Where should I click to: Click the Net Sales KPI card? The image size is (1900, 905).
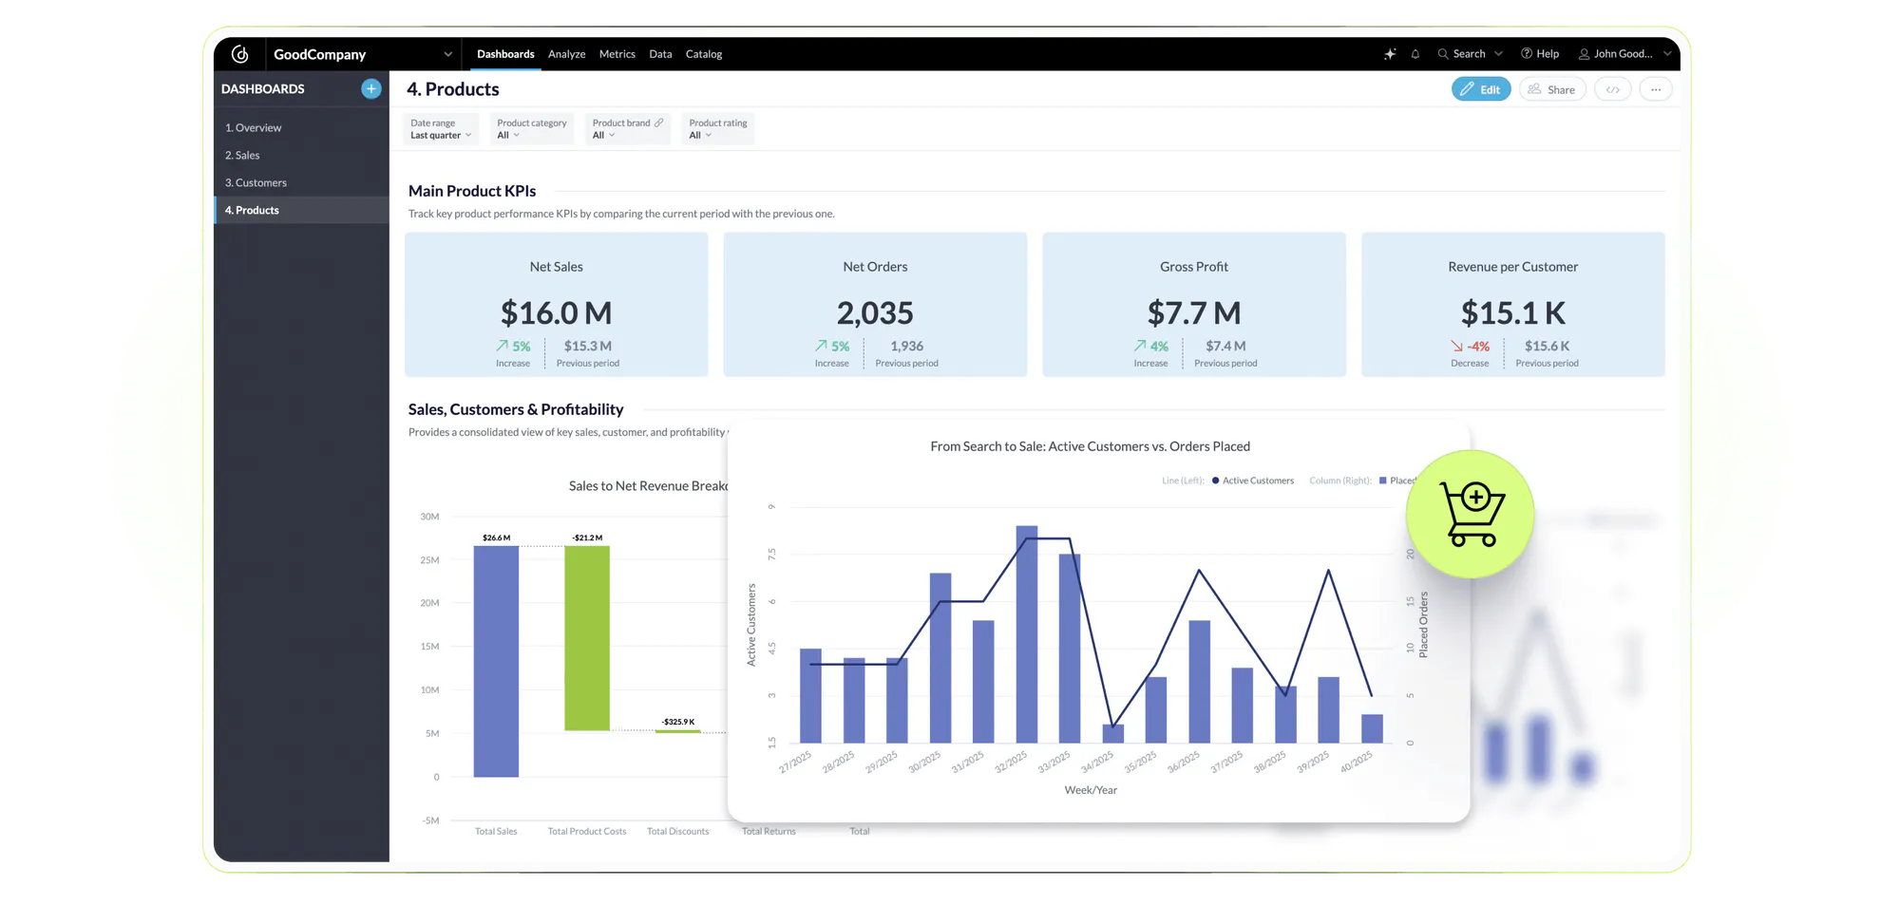pyautogui.click(x=557, y=304)
